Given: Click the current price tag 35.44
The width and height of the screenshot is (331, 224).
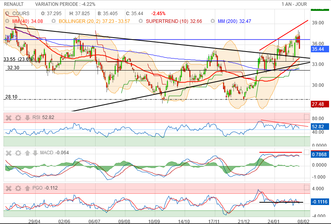Looking at the screenshot, I should point(320,49).
